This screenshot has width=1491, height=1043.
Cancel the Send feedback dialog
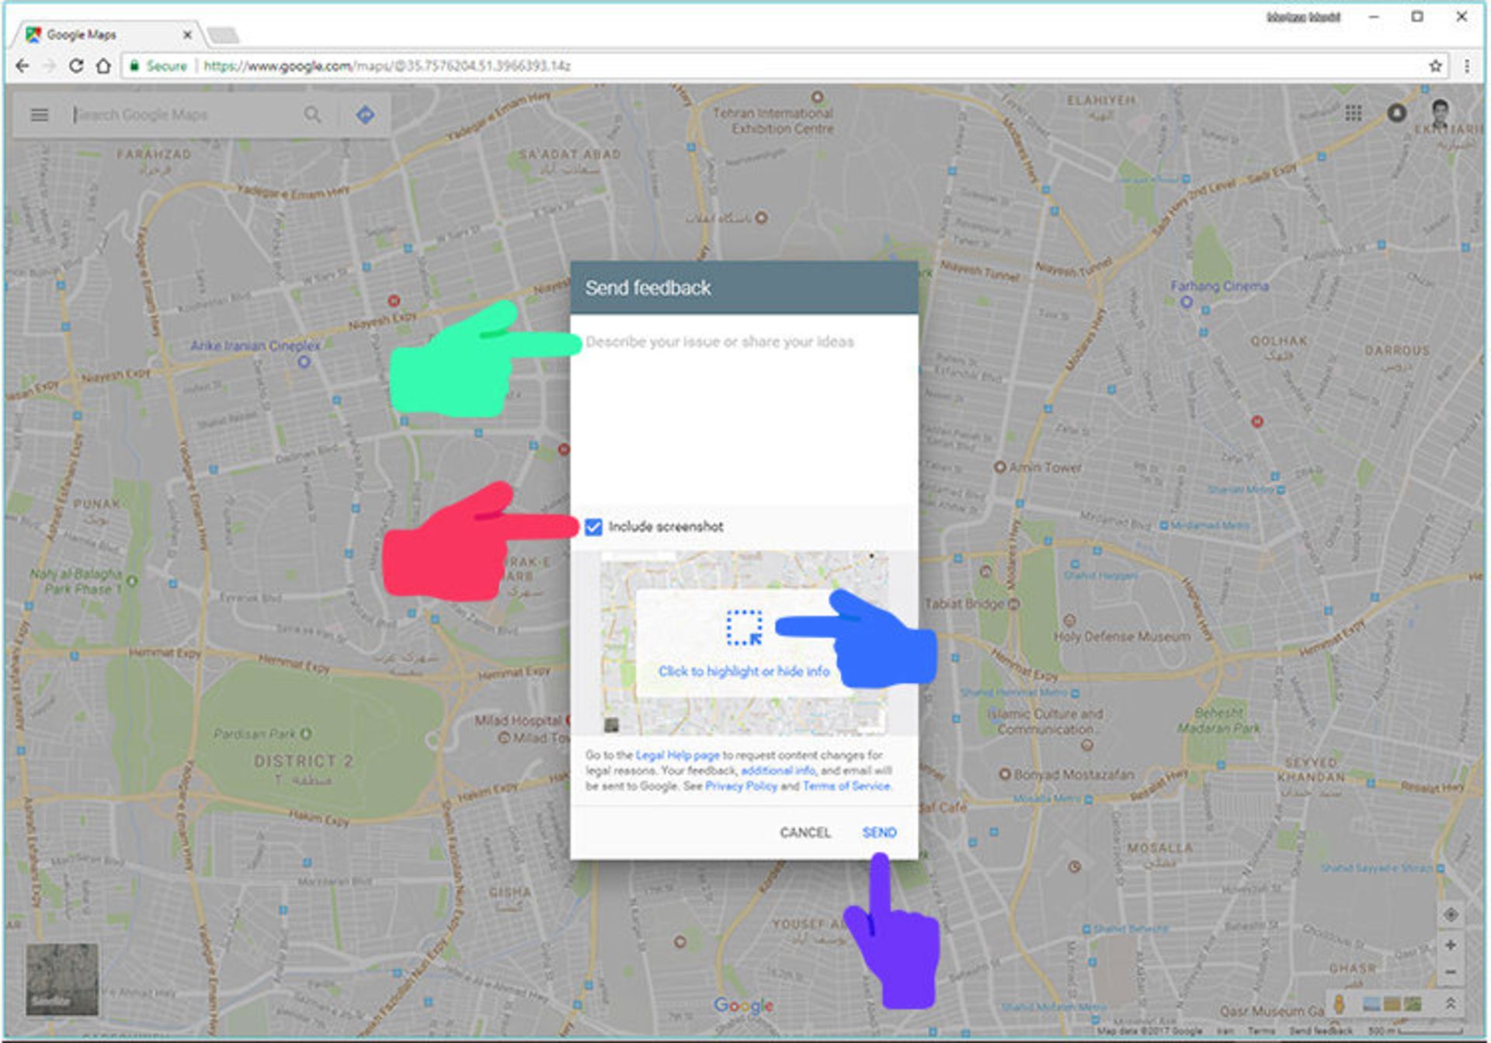(x=805, y=833)
